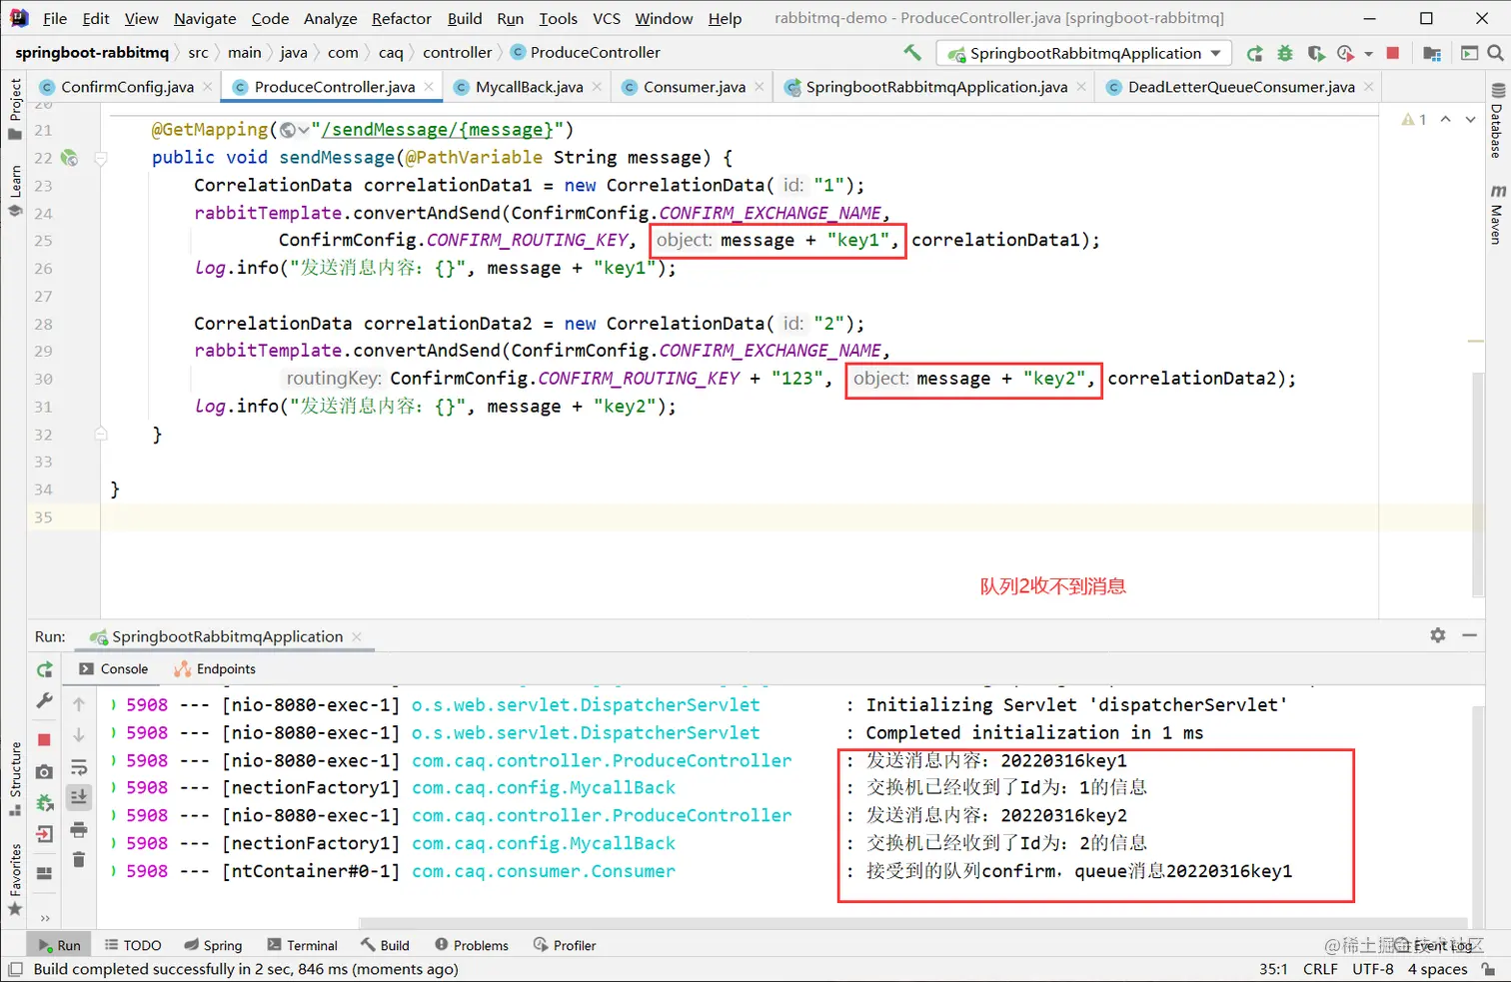Toggle Soft-Wrap in the console
Image resolution: width=1511 pixels, height=982 pixels.
(x=79, y=767)
